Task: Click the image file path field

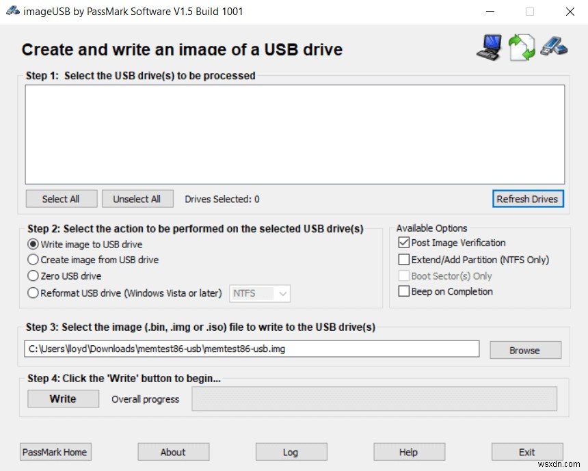Action: (253, 349)
